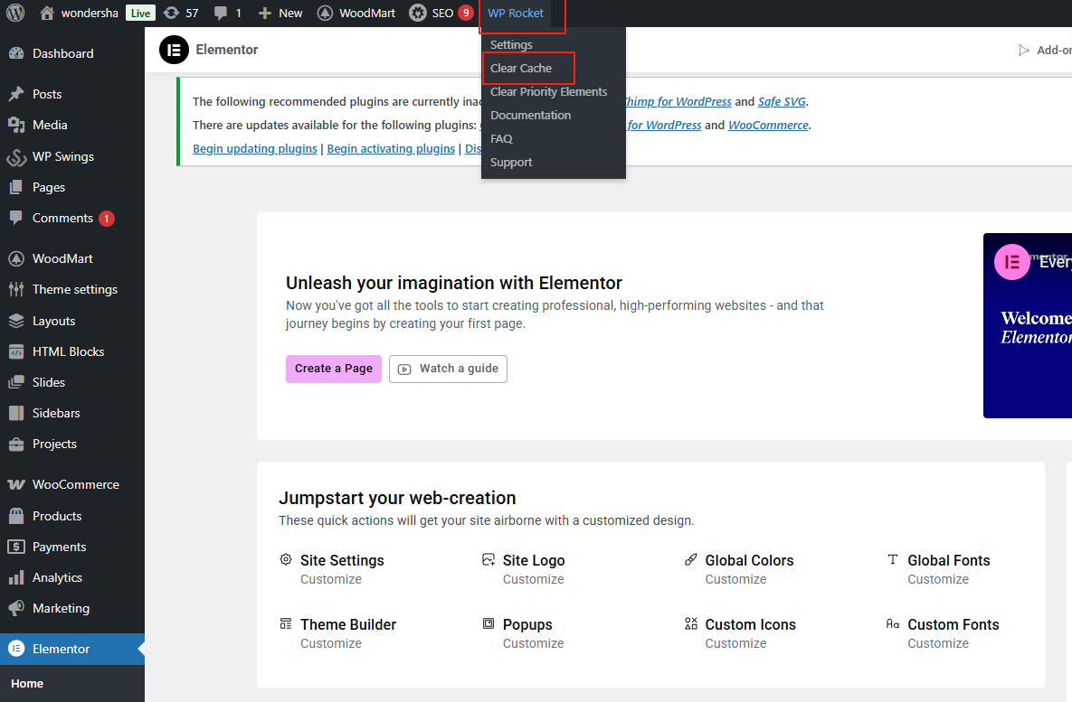Open Site Settings gear icon

[286, 560]
